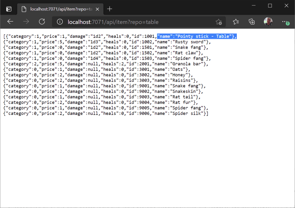Click the Back navigation arrow

click(x=10, y=22)
